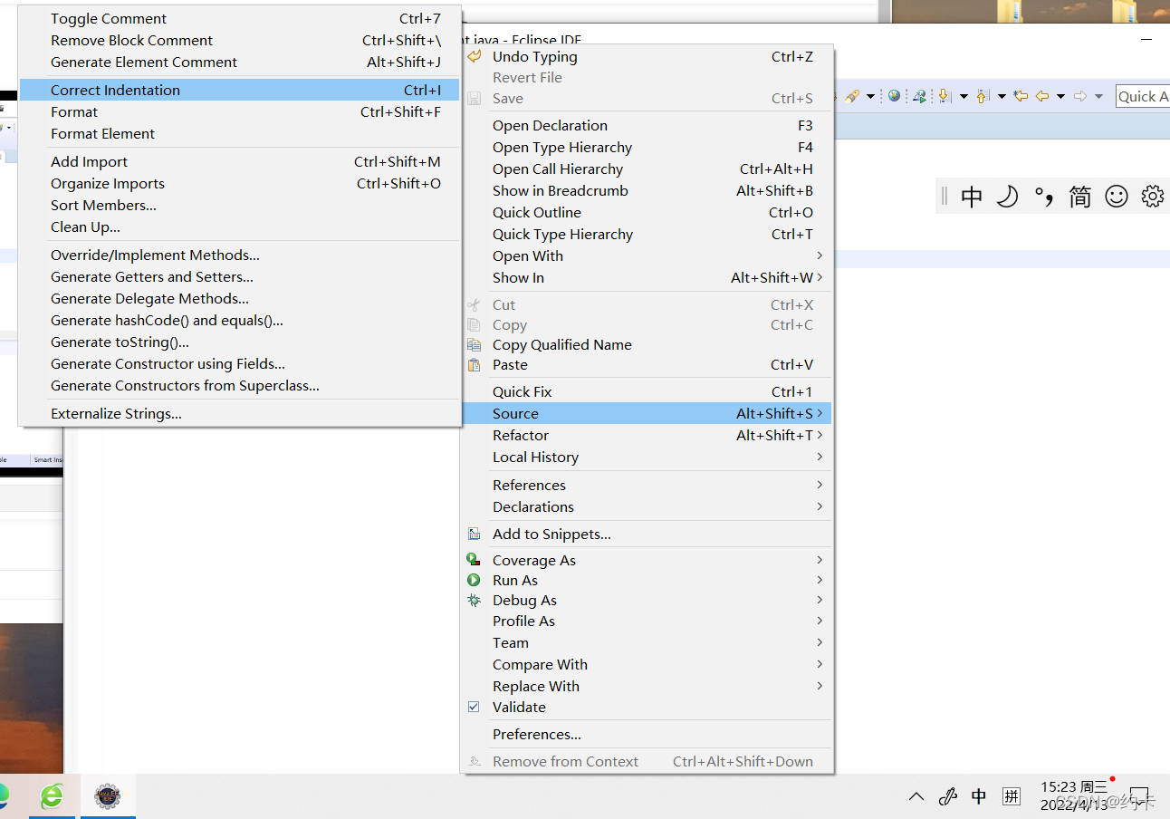Select Remove Block Comment item
1170x819 pixels.
pyautogui.click(x=239, y=41)
